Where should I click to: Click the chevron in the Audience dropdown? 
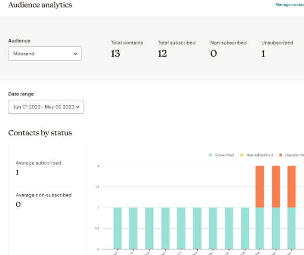[x=76, y=54]
